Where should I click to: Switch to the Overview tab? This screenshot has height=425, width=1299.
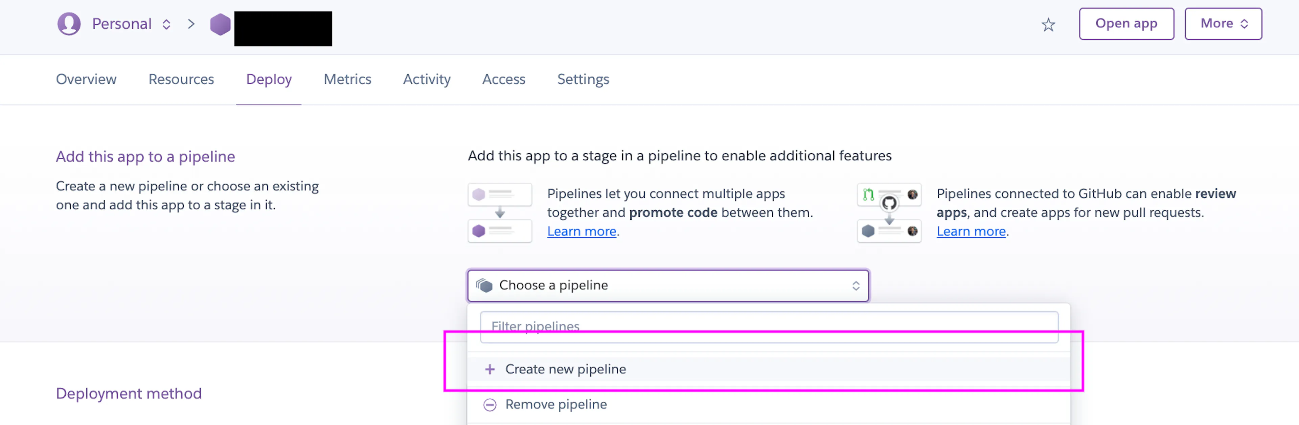(x=86, y=79)
